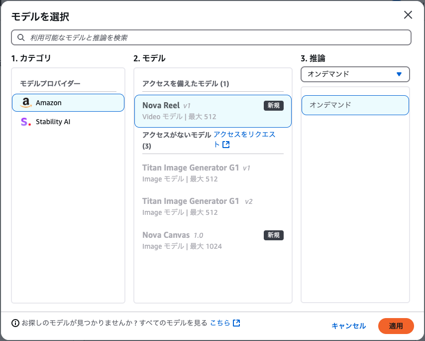Click the Image モデル | 最大 1024 text
The height and width of the screenshot is (341, 425).
pyautogui.click(x=182, y=246)
